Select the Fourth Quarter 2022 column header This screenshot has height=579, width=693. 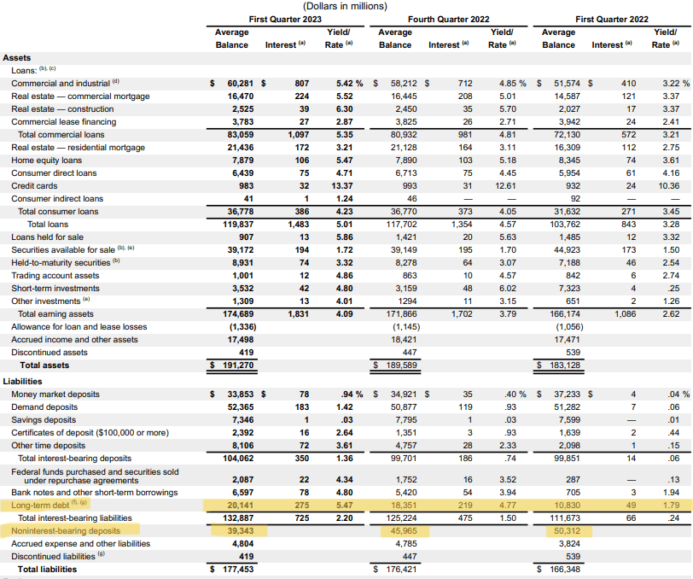pyautogui.click(x=448, y=19)
